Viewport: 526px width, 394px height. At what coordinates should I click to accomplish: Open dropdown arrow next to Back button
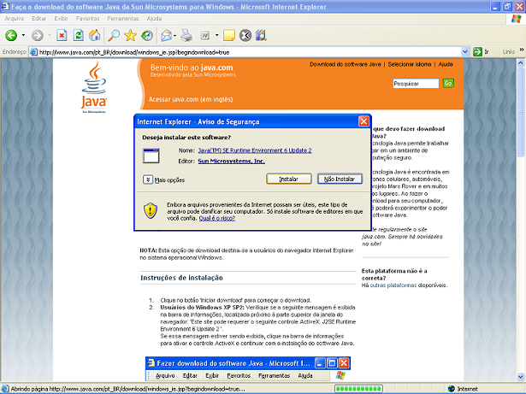coord(23,36)
